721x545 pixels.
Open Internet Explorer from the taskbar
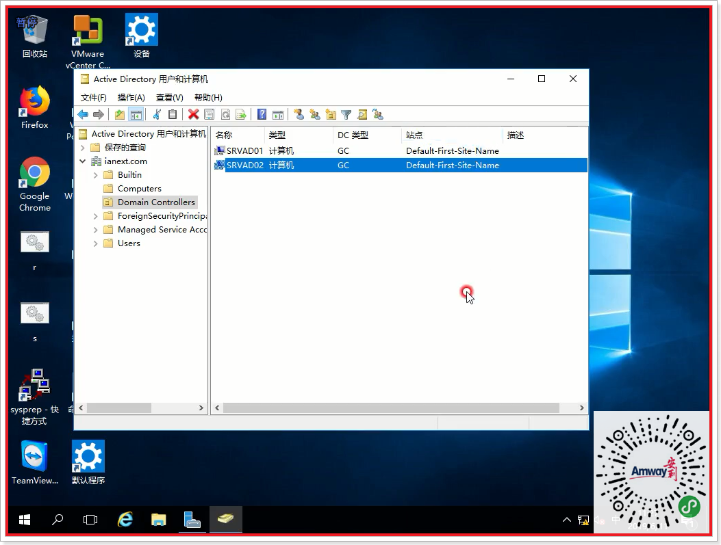125,519
